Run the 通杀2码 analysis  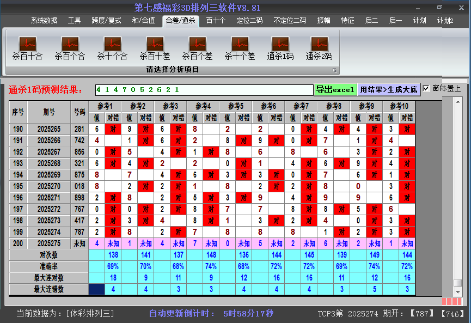(x=319, y=48)
